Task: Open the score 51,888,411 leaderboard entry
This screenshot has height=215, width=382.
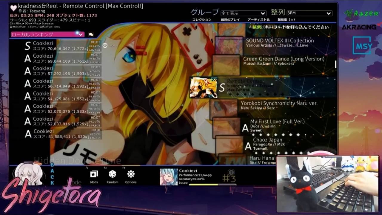Action: pos(62,133)
